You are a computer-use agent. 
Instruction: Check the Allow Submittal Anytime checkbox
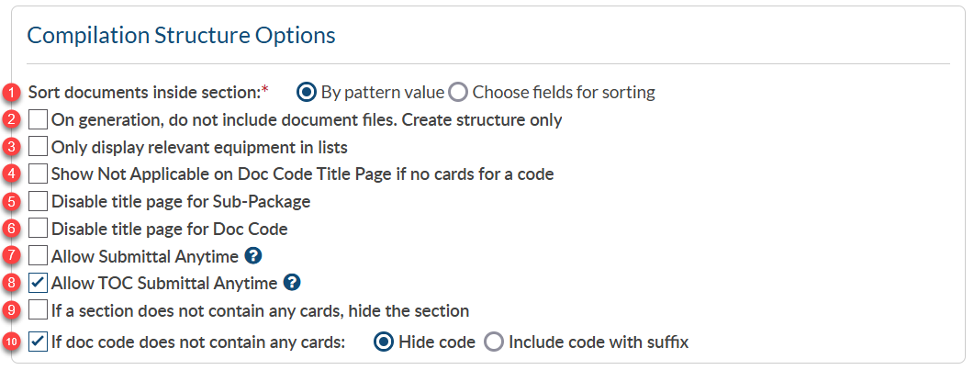(x=39, y=256)
